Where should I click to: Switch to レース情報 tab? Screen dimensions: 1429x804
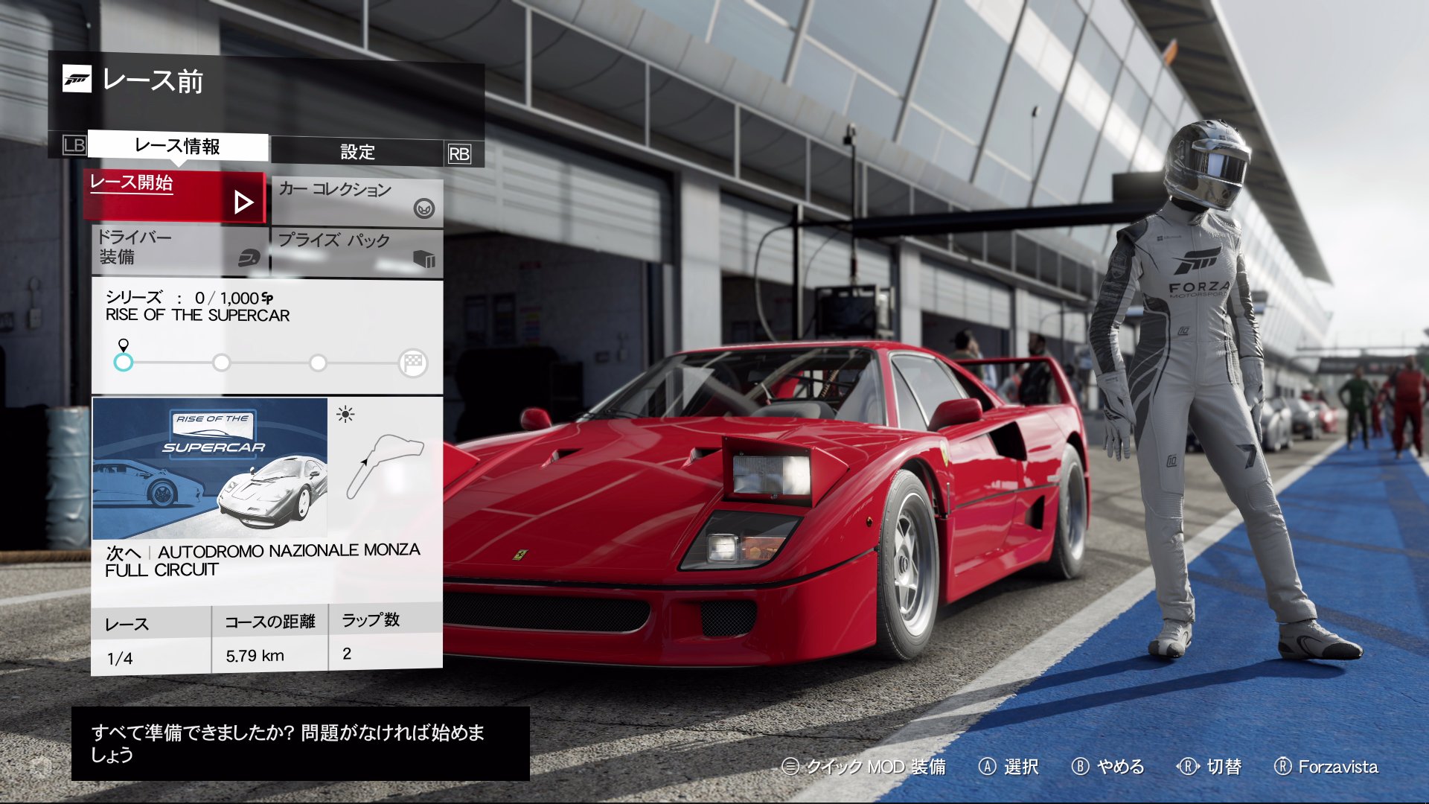178,146
